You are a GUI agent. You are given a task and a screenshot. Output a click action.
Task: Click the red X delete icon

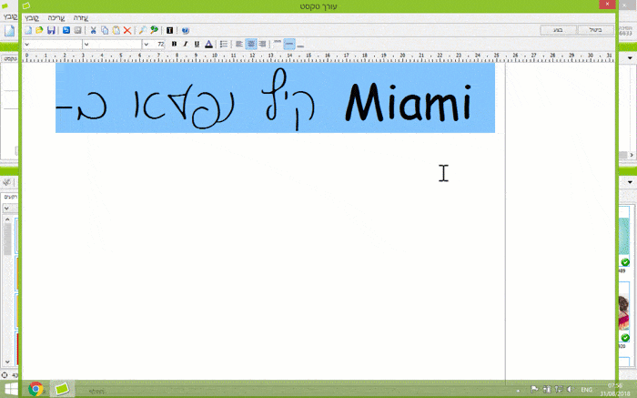[x=127, y=30]
